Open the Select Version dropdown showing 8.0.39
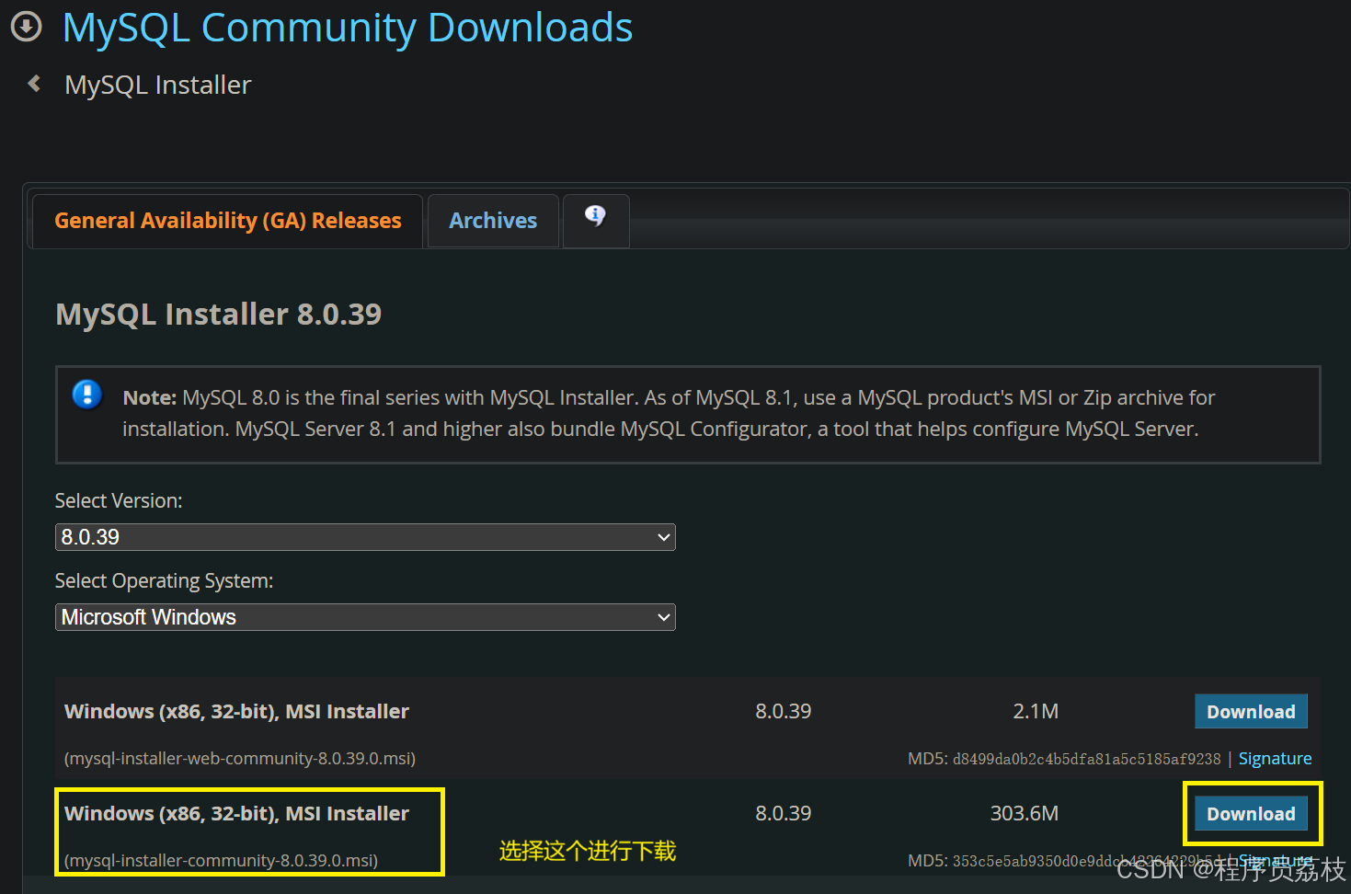Viewport: 1351px width, 894px height. [365, 537]
